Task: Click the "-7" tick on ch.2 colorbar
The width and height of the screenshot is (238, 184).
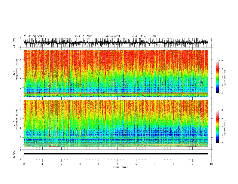Action: tap(222, 143)
